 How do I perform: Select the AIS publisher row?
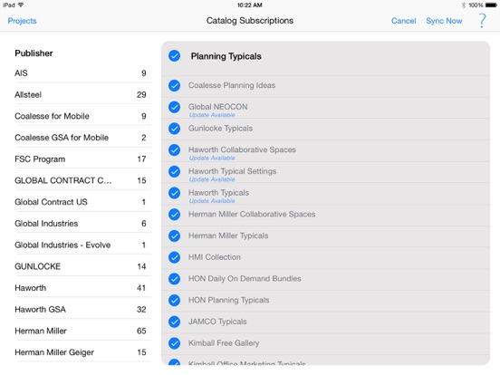tap(83, 73)
